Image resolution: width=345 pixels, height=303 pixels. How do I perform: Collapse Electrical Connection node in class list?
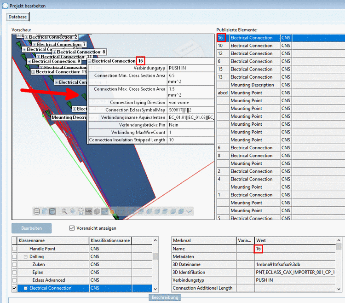pyautogui.click(x=25, y=288)
